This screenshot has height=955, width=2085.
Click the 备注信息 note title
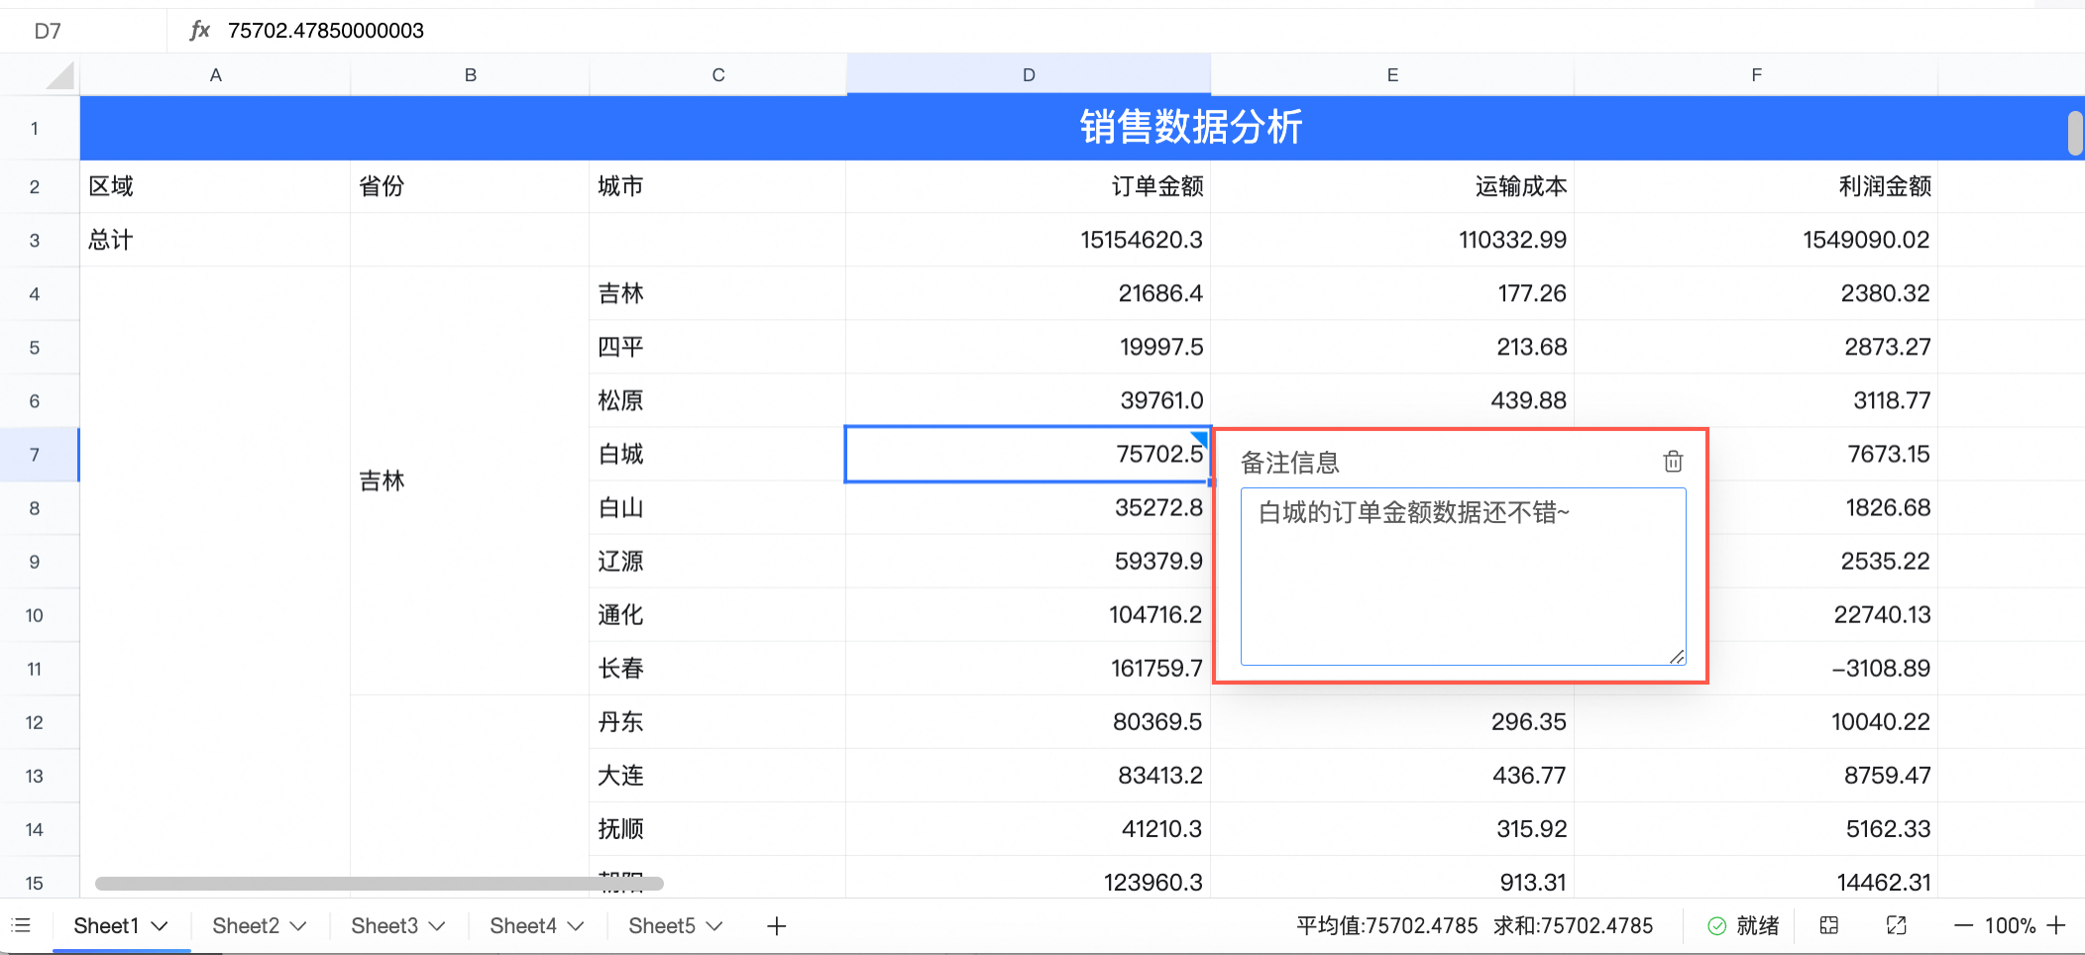coord(1290,463)
